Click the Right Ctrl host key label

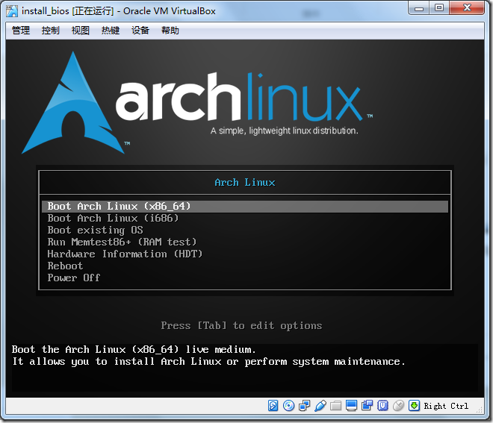tap(446, 406)
